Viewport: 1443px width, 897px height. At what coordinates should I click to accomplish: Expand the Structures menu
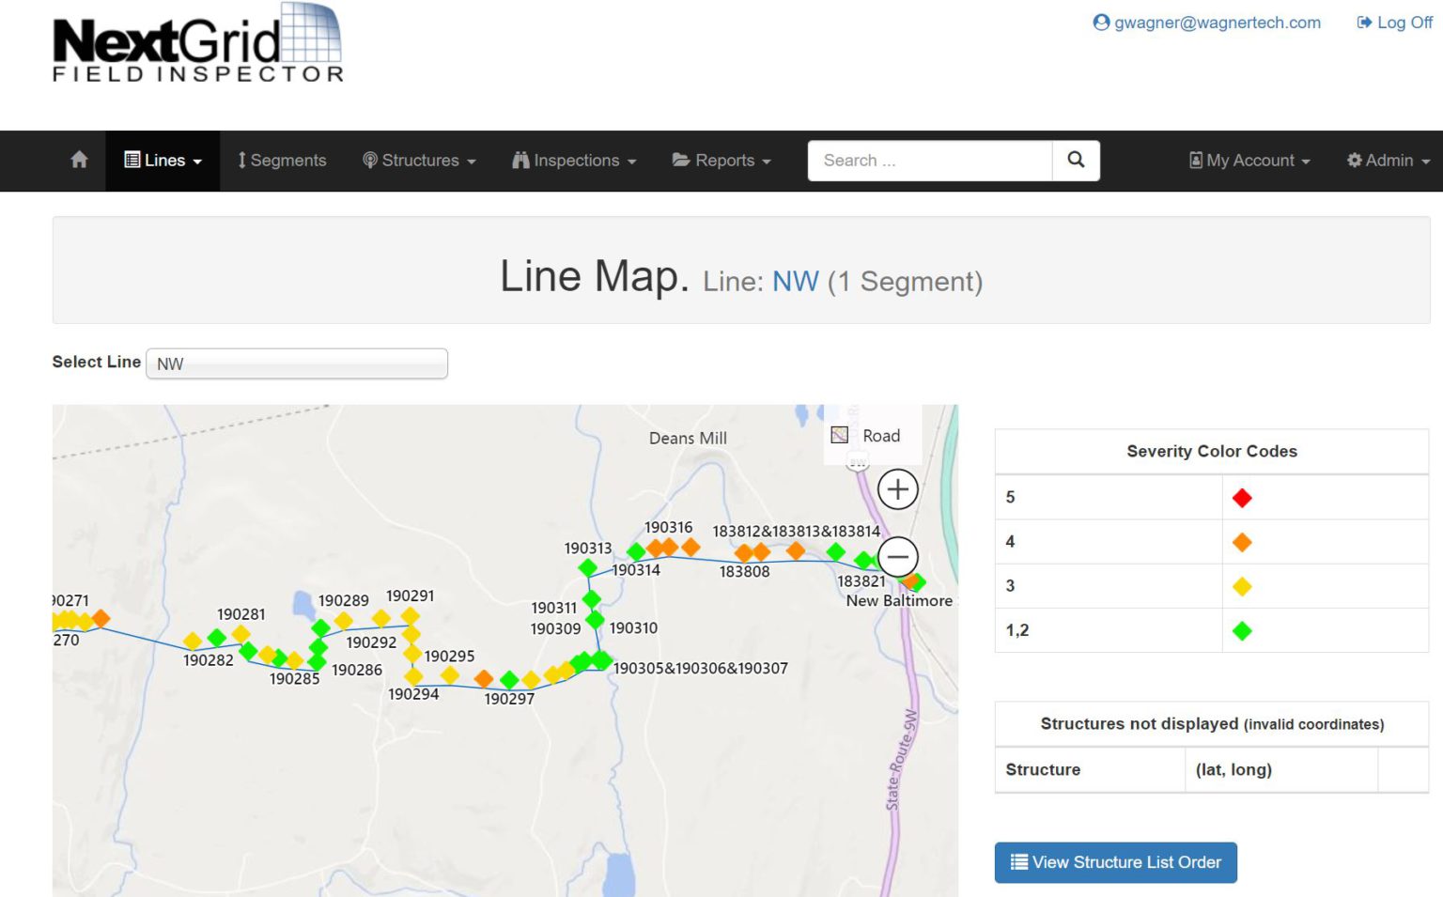(419, 161)
